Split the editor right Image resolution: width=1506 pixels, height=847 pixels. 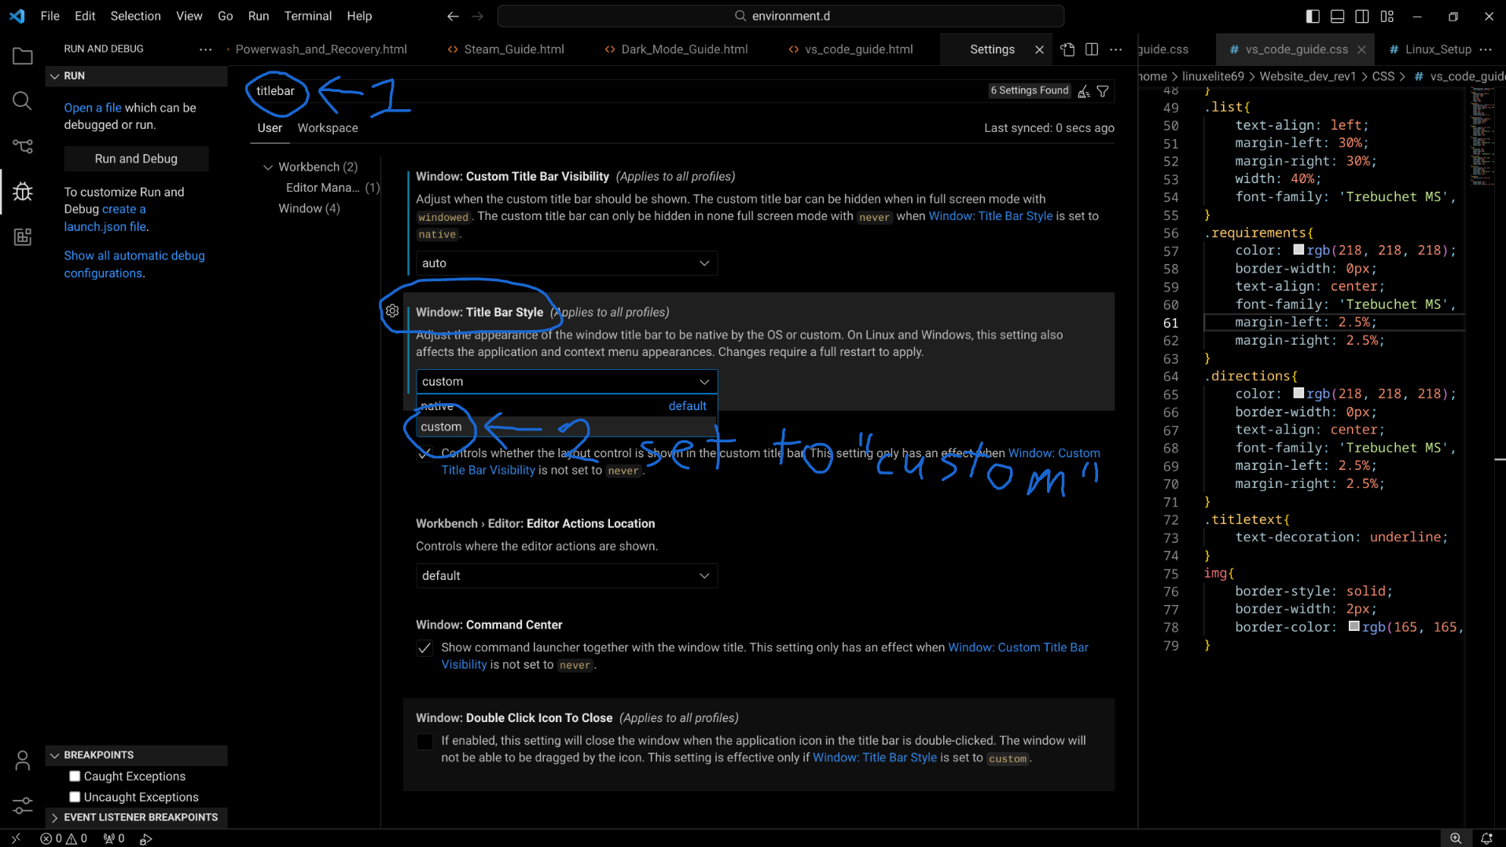coord(1092,49)
